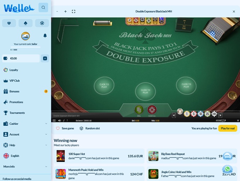Viewport: 240px width, 181px height.
Task: Toggle the fast play lightning icon
Action: tap(64, 120)
